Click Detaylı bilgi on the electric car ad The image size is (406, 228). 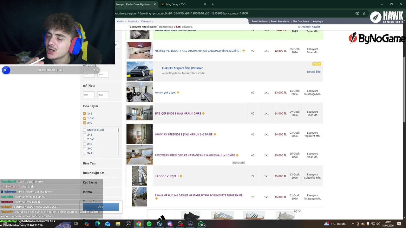[x=314, y=72]
